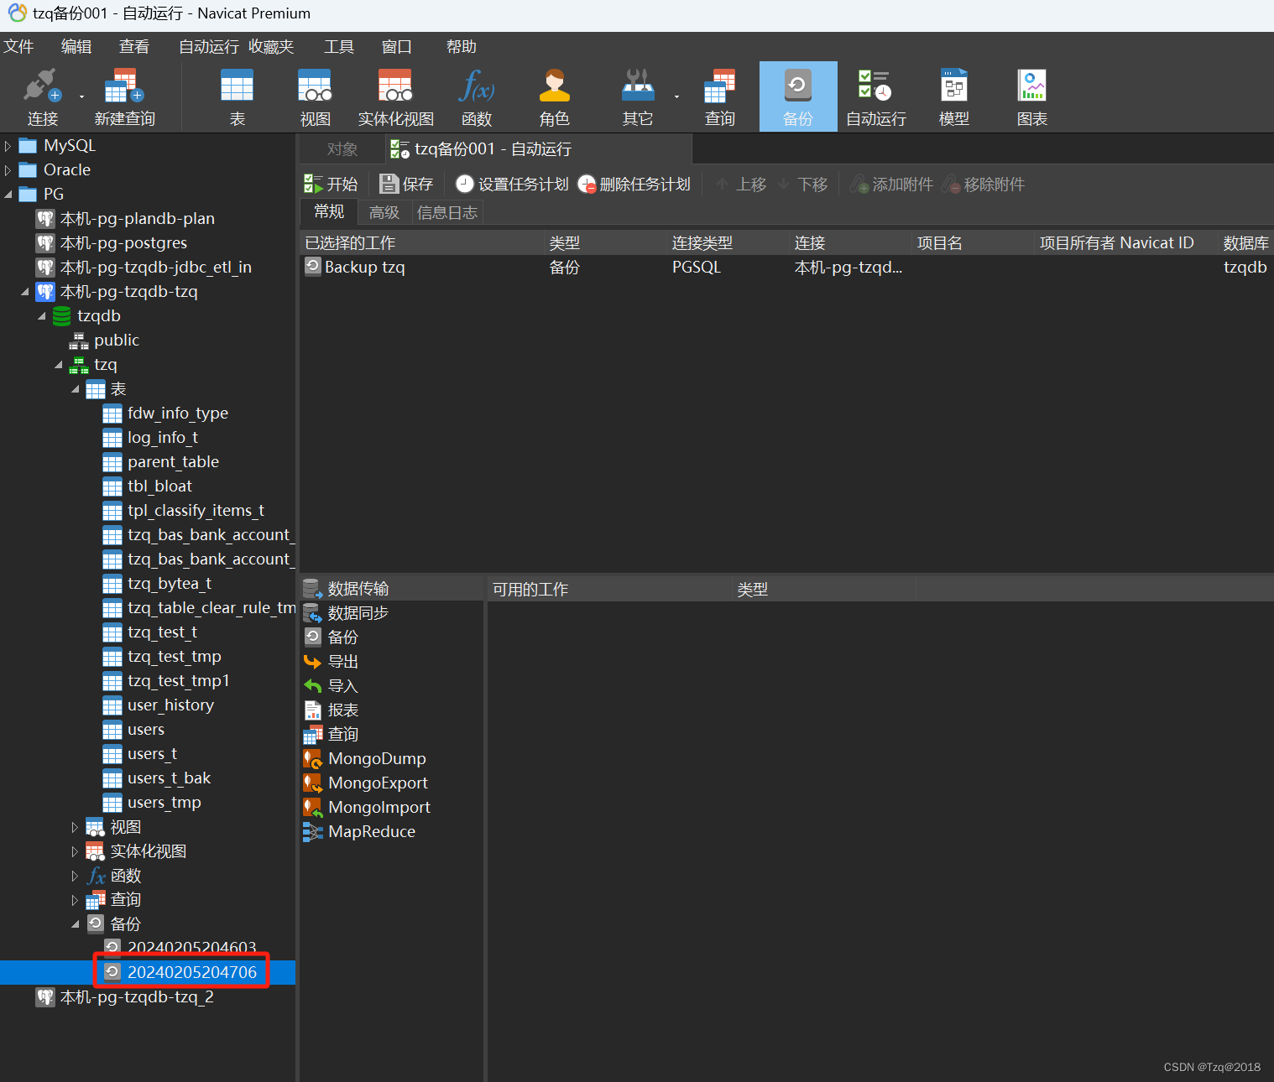
Task: Open dropdown arrow next to 连接
Action: pos(81,96)
